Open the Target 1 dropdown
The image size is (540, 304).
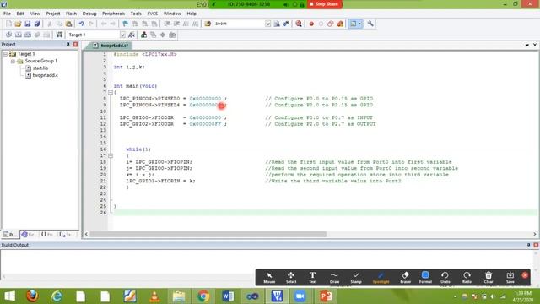[x=122, y=35]
